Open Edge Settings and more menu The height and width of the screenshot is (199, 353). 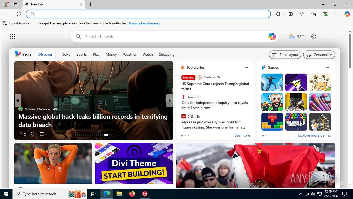336,14
